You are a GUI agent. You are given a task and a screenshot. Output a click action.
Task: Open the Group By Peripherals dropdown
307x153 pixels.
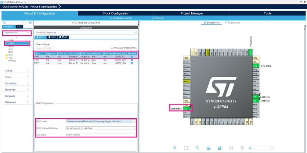(x=86, y=33)
